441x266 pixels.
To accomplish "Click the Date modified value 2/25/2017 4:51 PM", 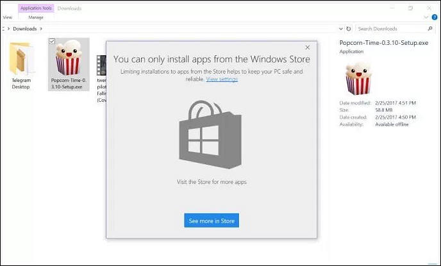I will click(395, 103).
